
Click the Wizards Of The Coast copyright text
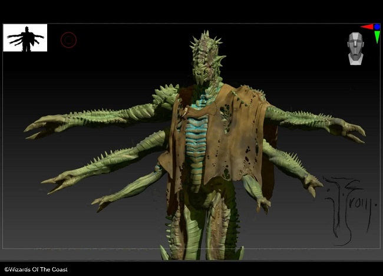point(36,270)
